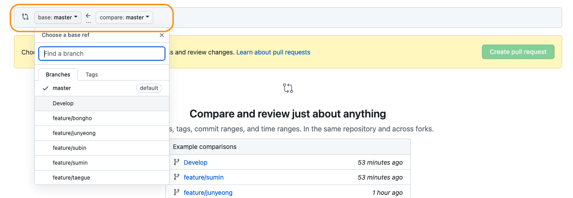The image size is (573, 198).
Task: Open the Learn about pull requests link
Action: (273, 52)
